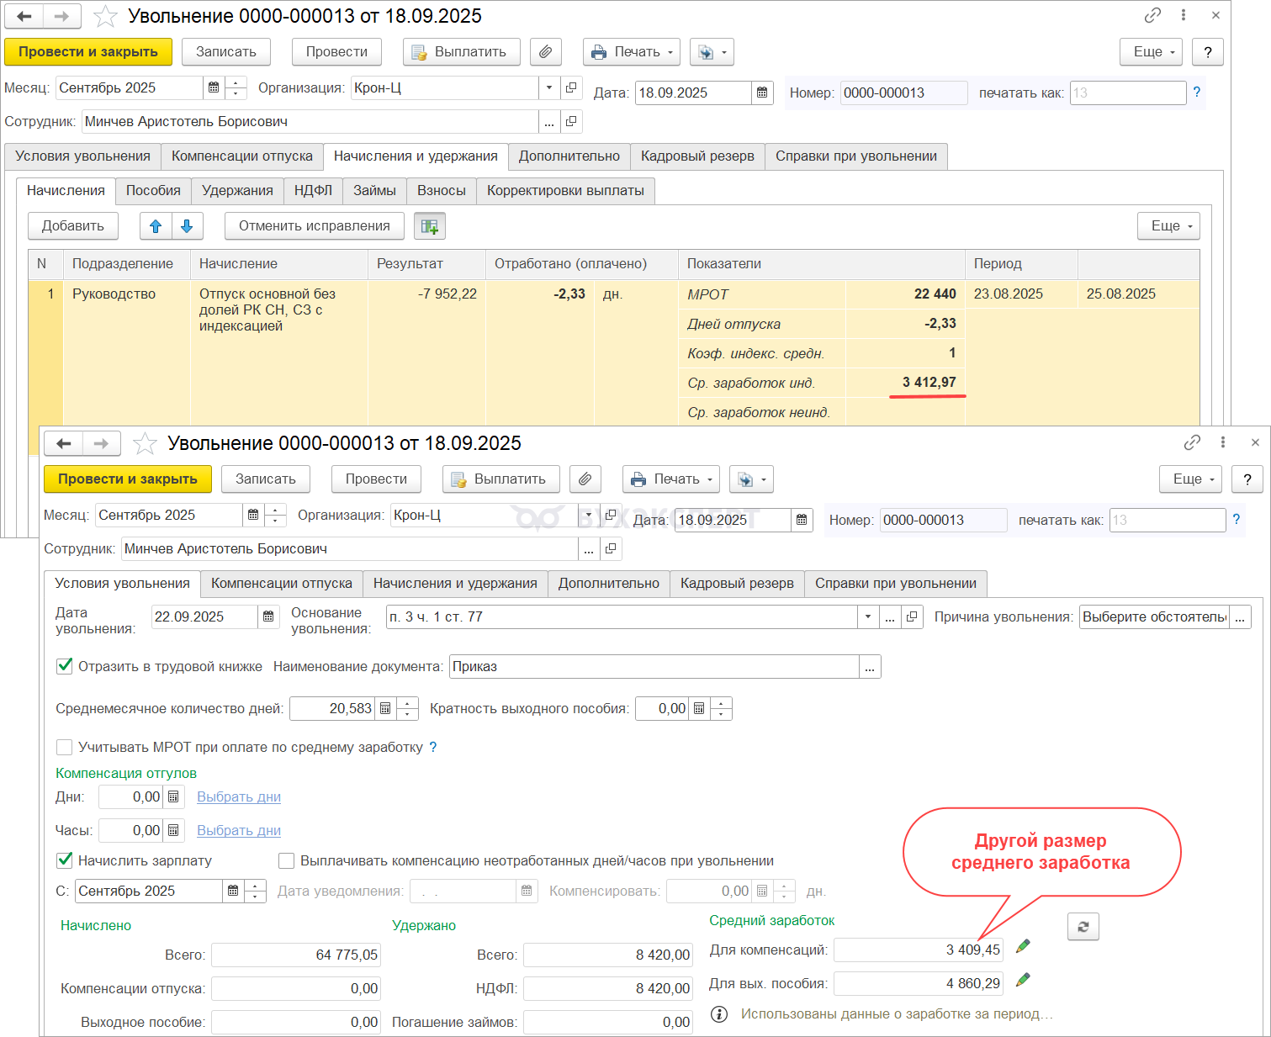Viewport: 1271px width, 1037px height.
Task: Edit average earnings for severance pay pencil icon
Action: [x=1023, y=981]
